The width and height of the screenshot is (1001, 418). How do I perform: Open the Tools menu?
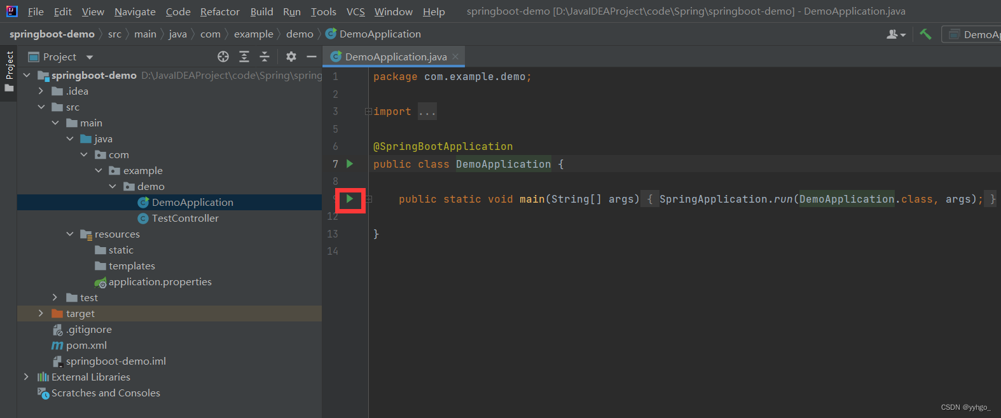click(x=324, y=11)
